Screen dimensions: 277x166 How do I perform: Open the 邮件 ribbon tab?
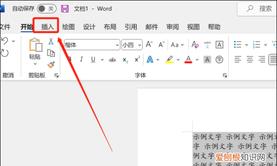[x=152, y=27]
